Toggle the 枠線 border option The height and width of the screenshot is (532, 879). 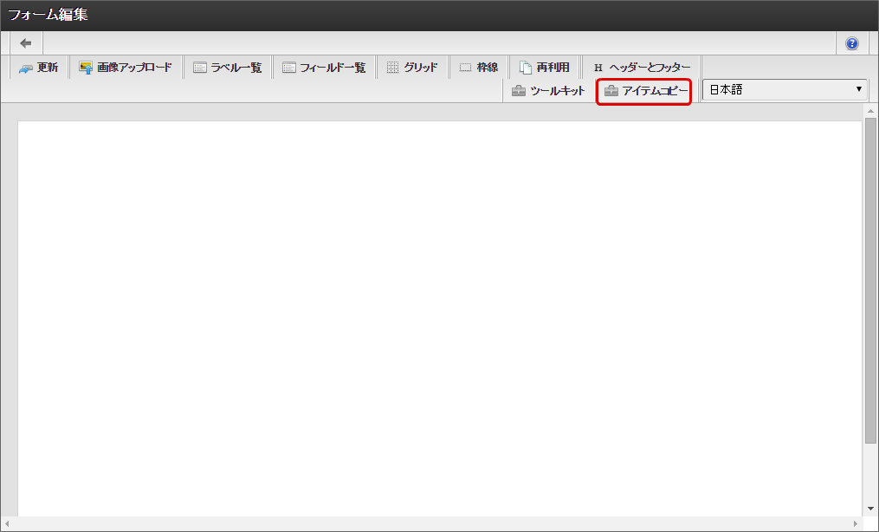pyautogui.click(x=479, y=68)
